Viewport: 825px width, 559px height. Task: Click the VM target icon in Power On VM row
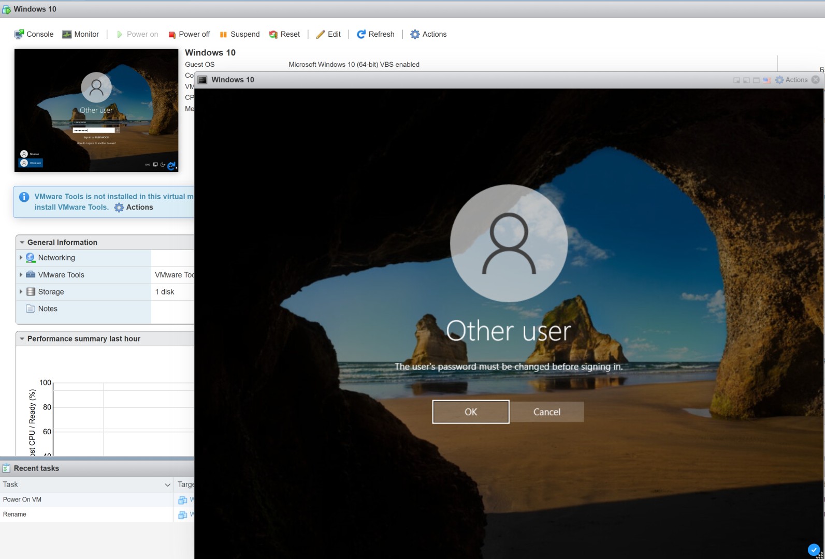pyautogui.click(x=182, y=500)
